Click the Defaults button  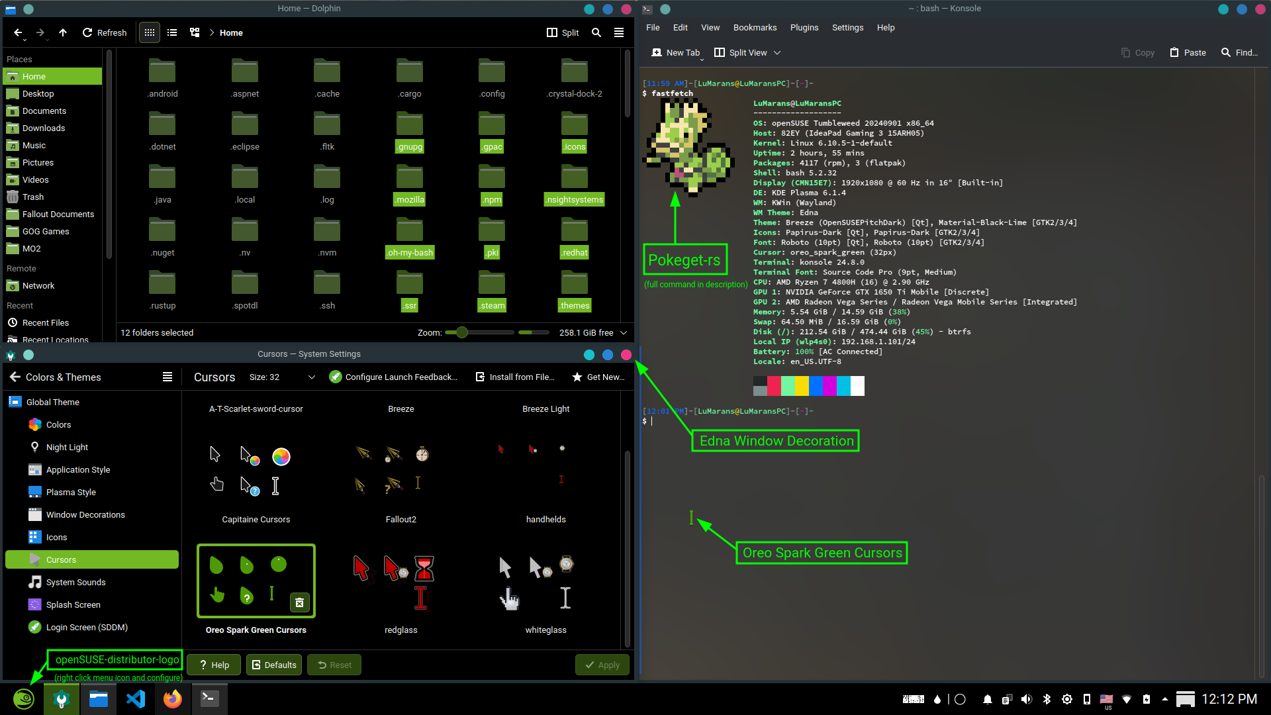point(274,665)
